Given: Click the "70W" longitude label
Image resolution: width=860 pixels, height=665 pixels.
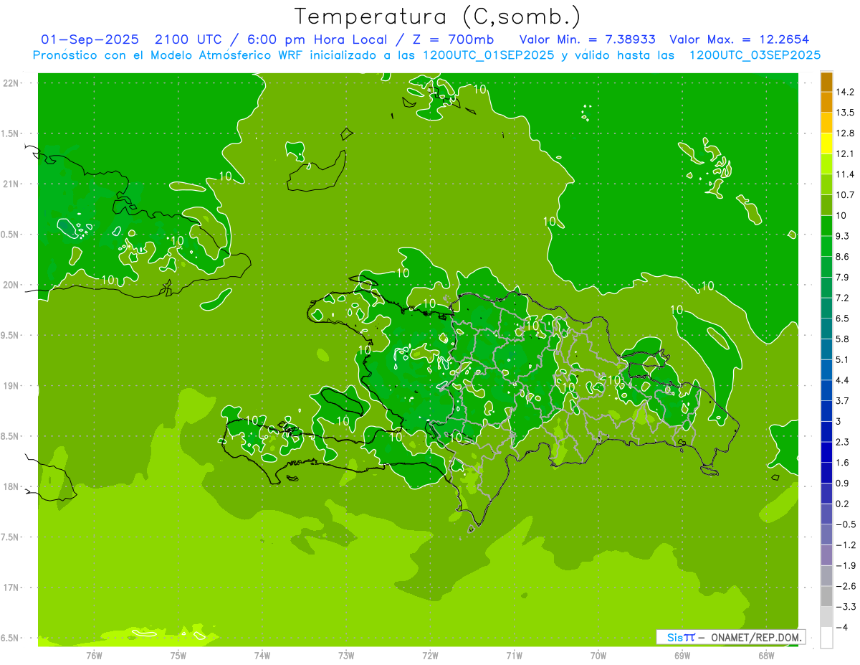Looking at the screenshot, I should [x=598, y=655].
